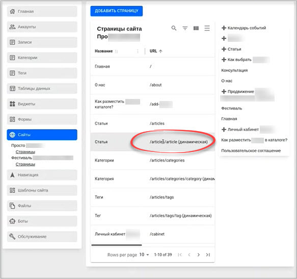Expand the Календарь событий tree item
The height and width of the screenshot is (279, 297).
224,28
